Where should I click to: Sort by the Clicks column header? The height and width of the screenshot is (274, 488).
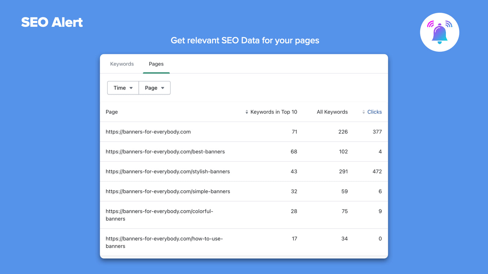[x=375, y=112]
